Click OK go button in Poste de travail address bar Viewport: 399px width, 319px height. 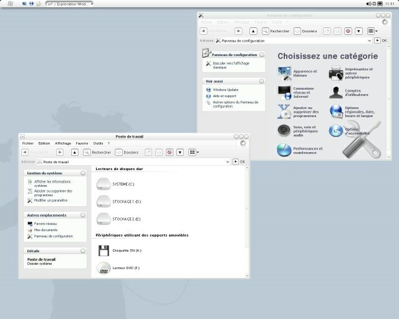coord(239,162)
